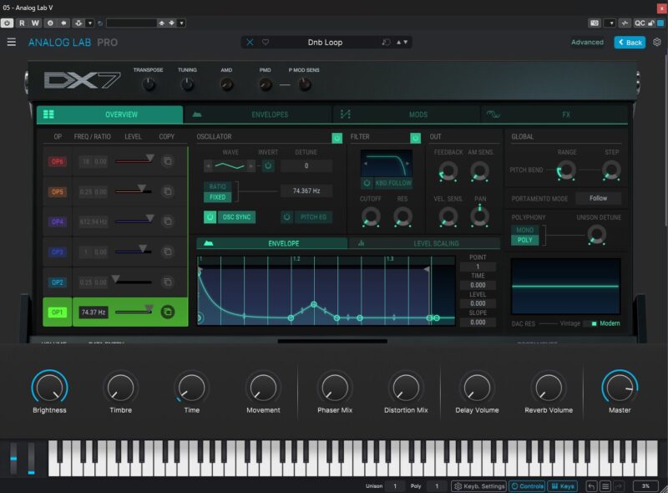This screenshot has width=668, height=493.
Task: Click the undo arrow in status bar
Action: (x=591, y=486)
